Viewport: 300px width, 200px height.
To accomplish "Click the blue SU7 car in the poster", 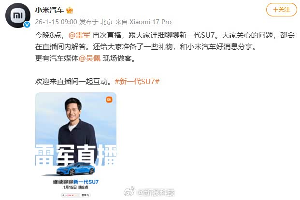I will point(76,169).
